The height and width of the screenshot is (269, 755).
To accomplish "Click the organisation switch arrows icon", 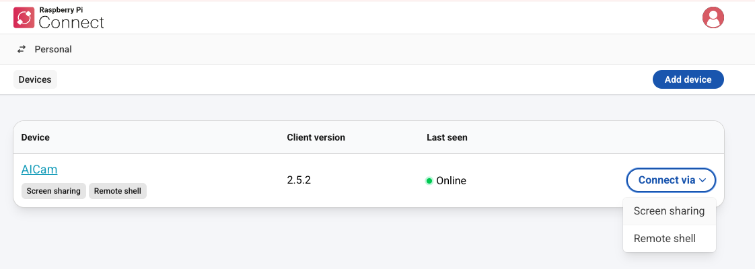I will [x=22, y=49].
